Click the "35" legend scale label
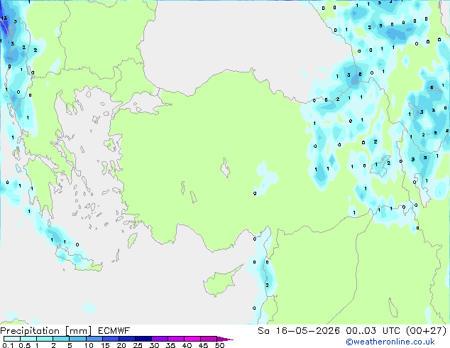 [170, 345]
